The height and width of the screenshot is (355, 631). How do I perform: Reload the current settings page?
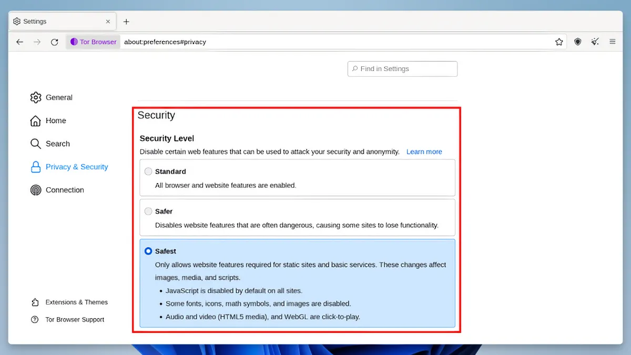[x=54, y=42]
